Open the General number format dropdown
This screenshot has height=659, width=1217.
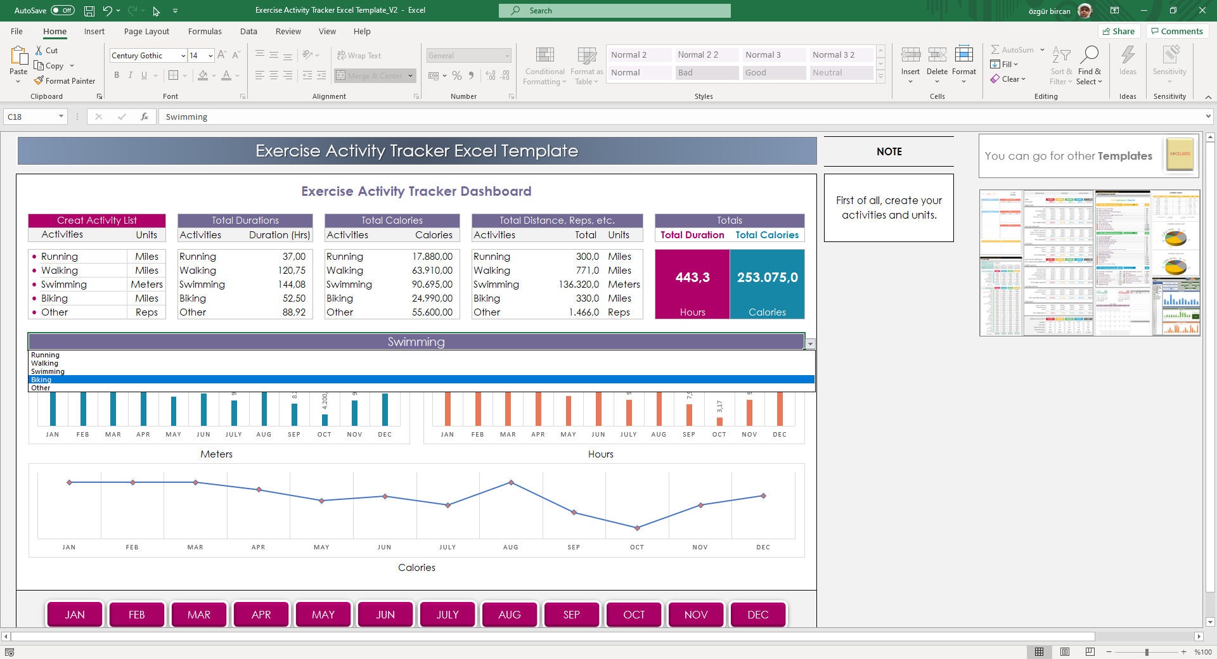507,55
